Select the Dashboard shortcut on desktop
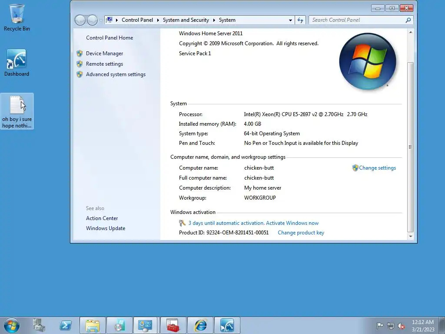This screenshot has height=334, width=445. 17,63
